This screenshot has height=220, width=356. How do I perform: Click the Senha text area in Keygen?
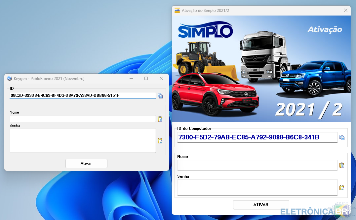click(83, 140)
